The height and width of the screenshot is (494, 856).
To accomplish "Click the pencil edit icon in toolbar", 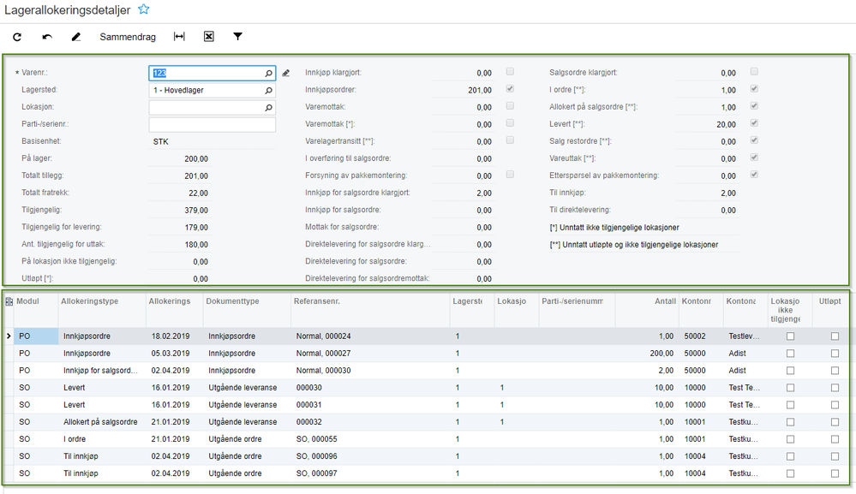I will coord(76,37).
